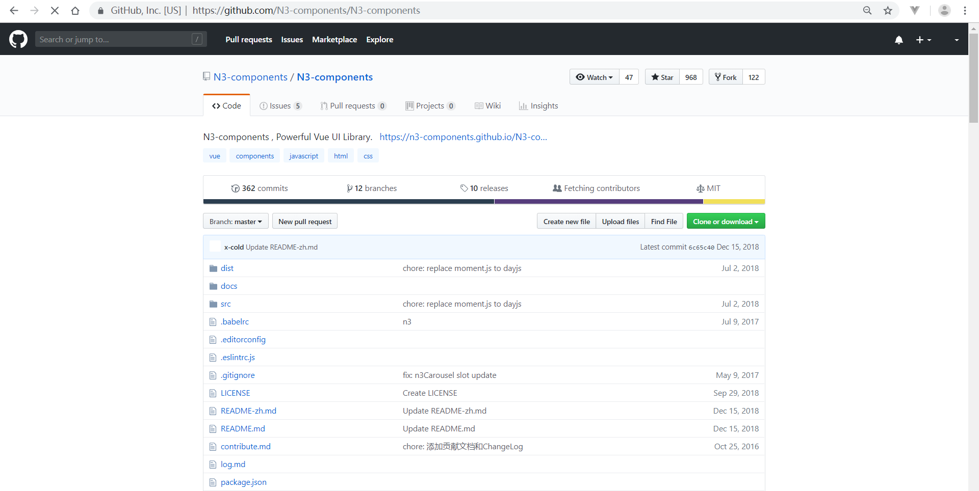The height and width of the screenshot is (491, 979).
Task: Click the V extension icon in toolbar
Action: click(915, 10)
